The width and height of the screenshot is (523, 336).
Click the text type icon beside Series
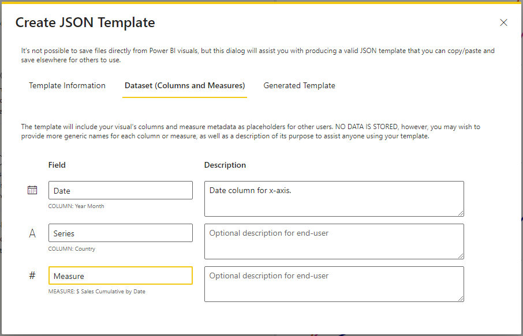32,233
